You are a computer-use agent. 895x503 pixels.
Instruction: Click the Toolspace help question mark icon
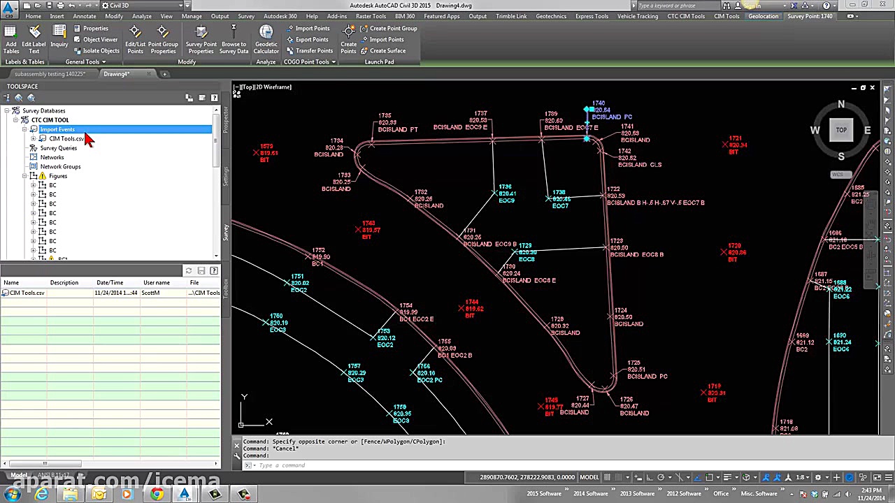click(214, 98)
